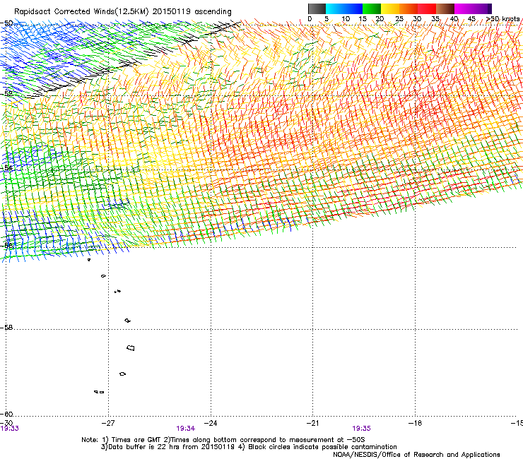
Task: Click the gray 0-5 knots legend swatch
Action: [317, 8]
